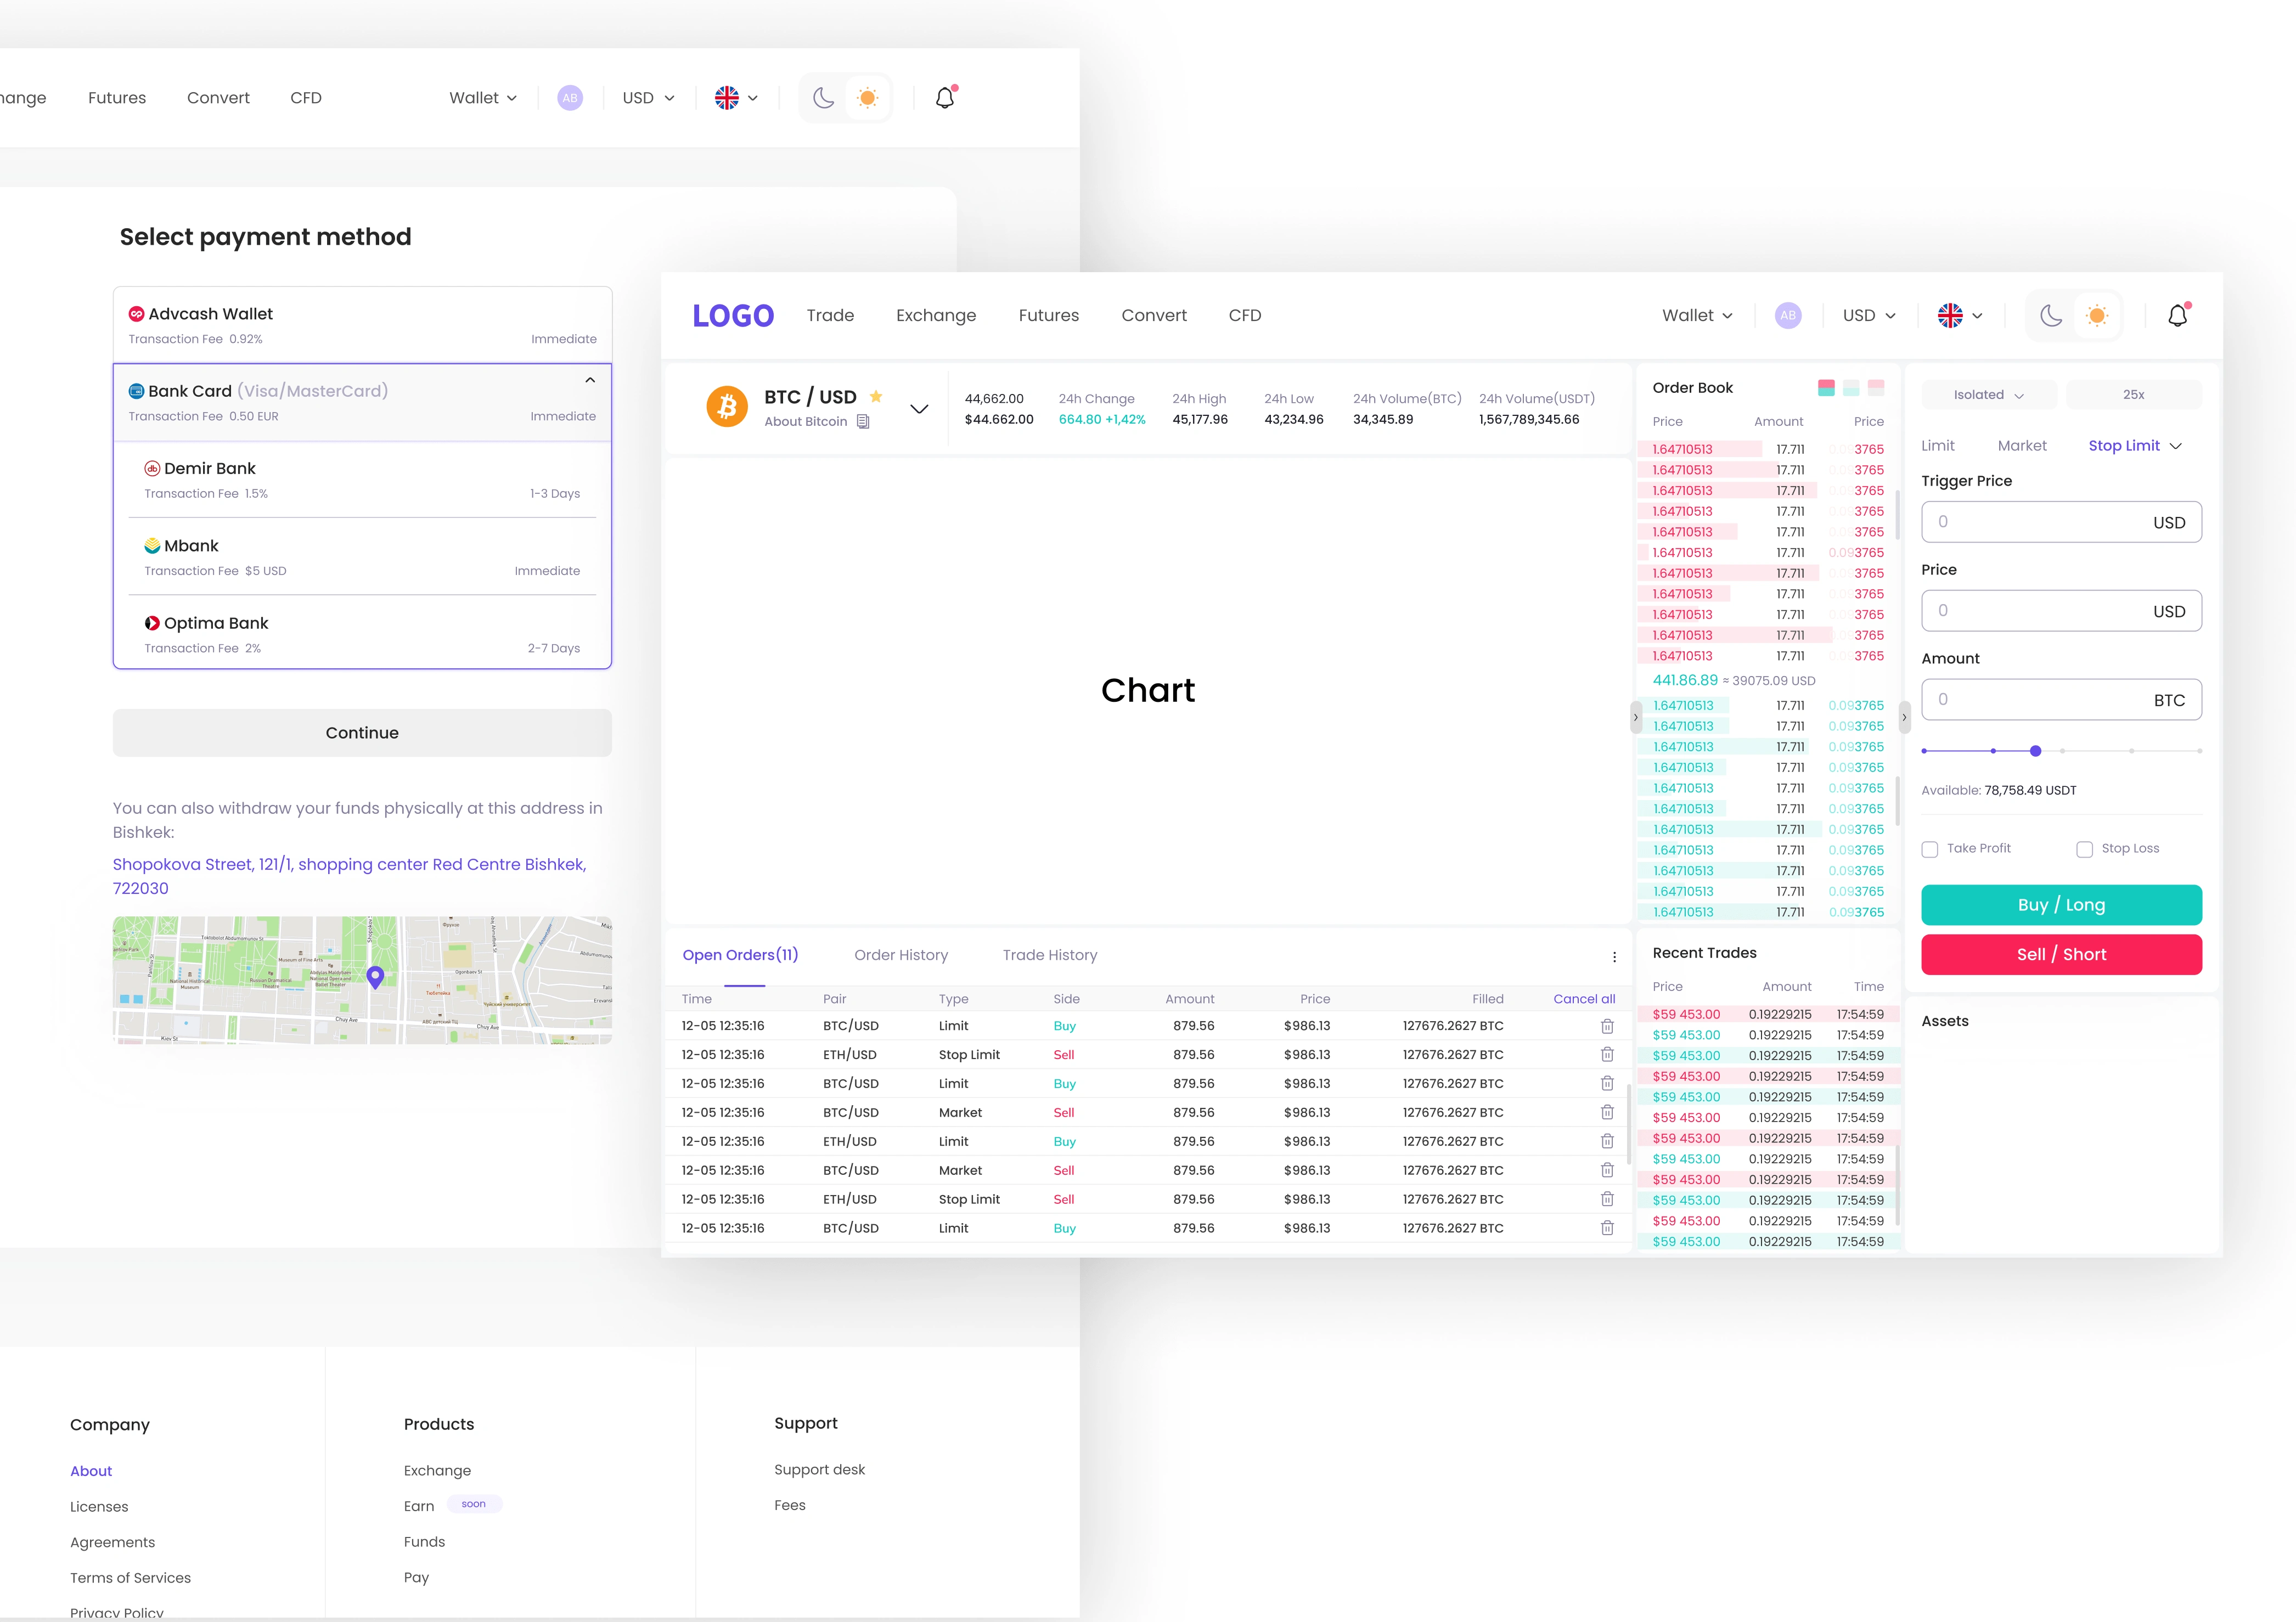
Task: Open language flag dropdown in trading window
Action: coord(1960,315)
